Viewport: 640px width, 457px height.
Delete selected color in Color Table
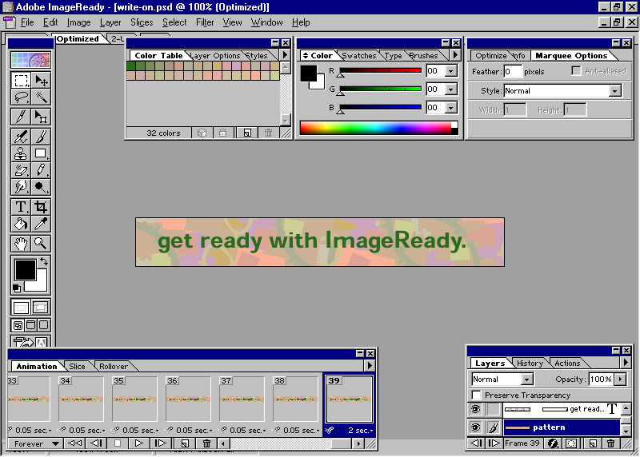pos(268,133)
